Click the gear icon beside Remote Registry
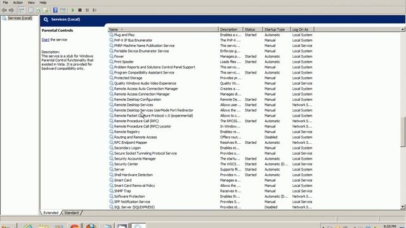 (111, 132)
